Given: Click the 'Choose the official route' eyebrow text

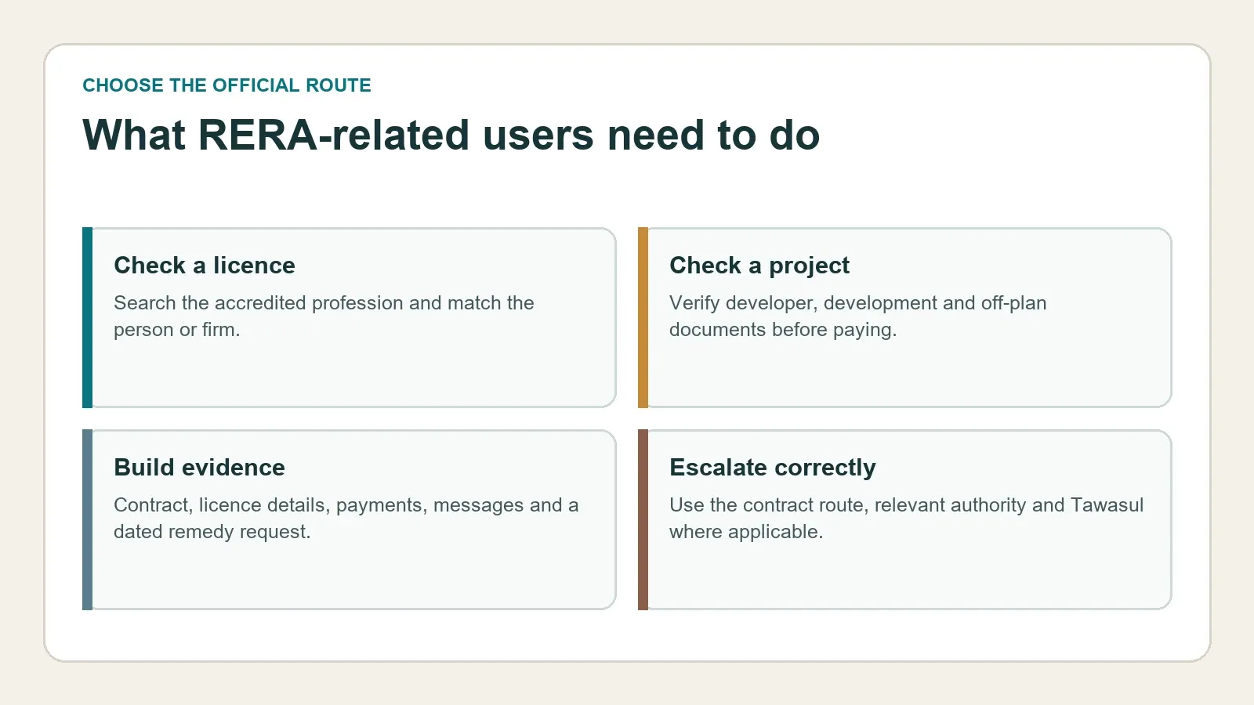Looking at the screenshot, I should pos(227,85).
